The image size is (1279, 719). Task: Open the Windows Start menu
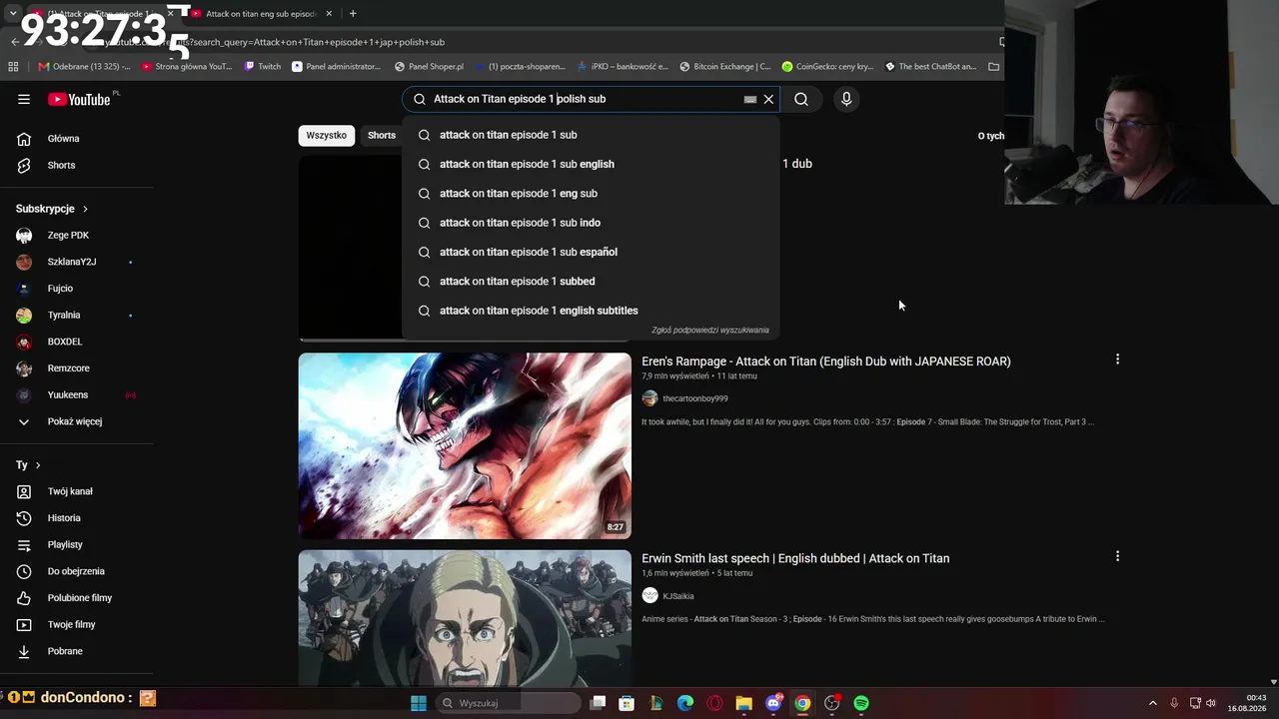(419, 703)
